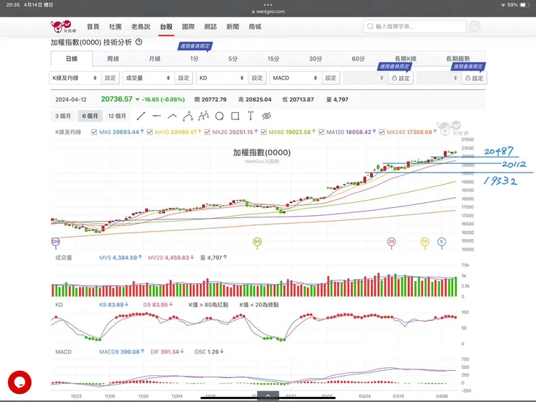The image size is (536, 402).
Task: Select the trend line drawing tool
Action: point(141,116)
